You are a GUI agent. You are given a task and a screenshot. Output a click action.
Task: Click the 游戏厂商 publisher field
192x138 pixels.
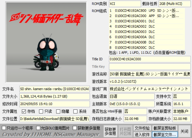pyautogui.click(x=150, y=89)
